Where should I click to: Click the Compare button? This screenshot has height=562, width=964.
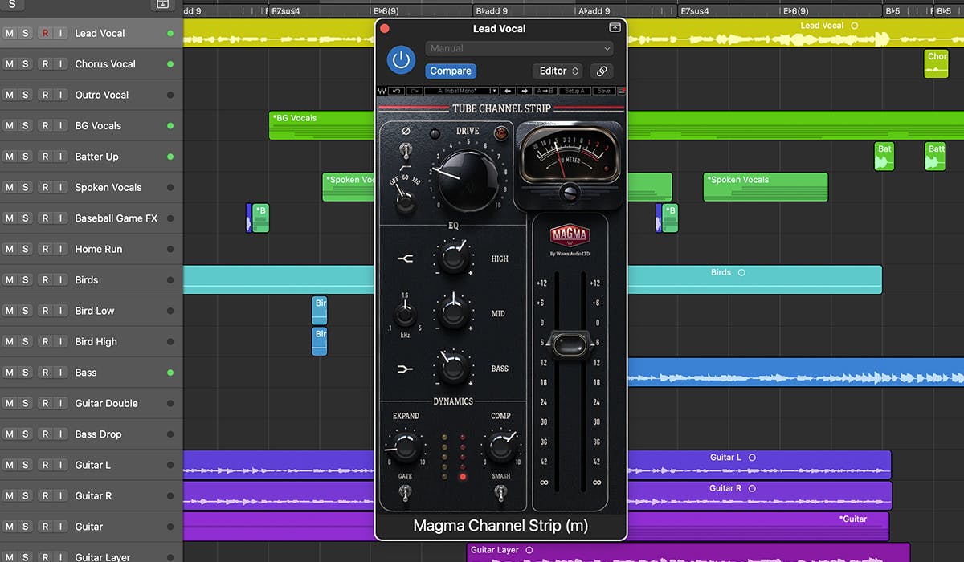[x=450, y=71]
